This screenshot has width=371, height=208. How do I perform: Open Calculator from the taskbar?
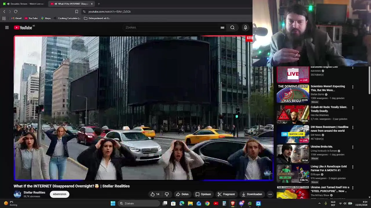[224, 203]
